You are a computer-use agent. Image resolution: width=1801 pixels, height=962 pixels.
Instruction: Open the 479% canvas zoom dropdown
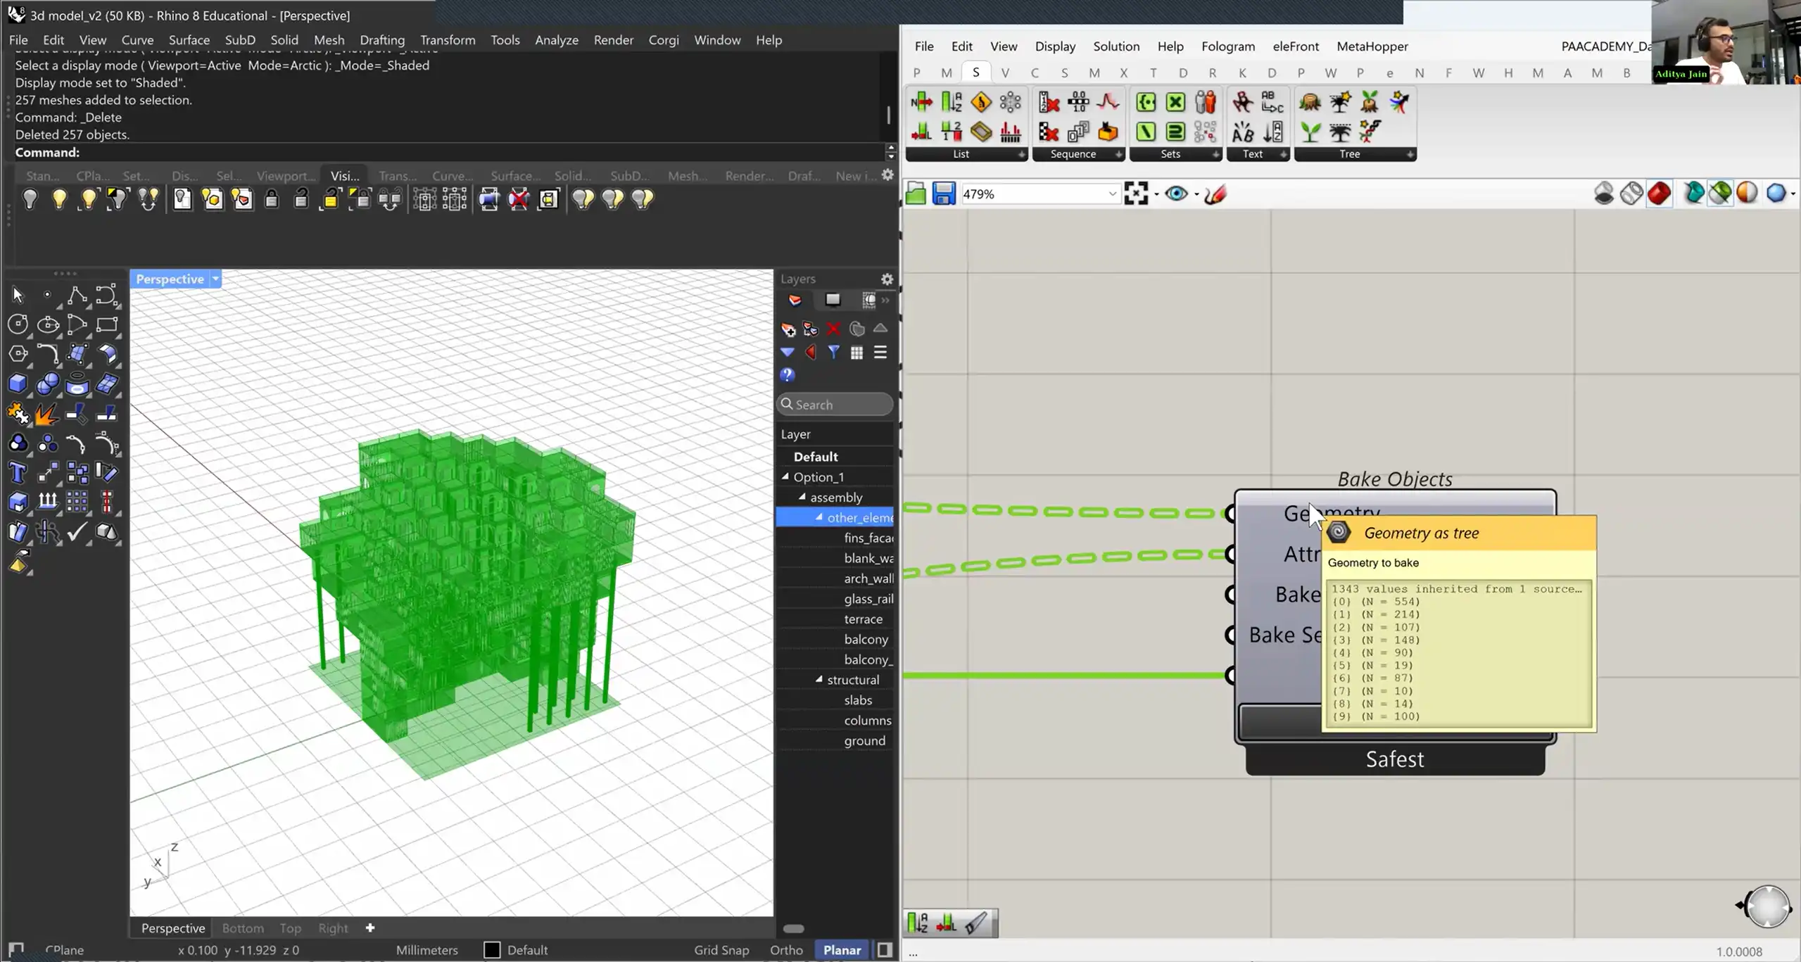pos(1112,194)
